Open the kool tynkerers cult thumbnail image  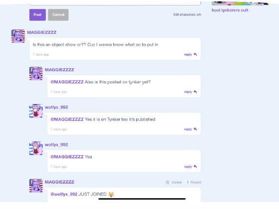click(x=240, y=3)
